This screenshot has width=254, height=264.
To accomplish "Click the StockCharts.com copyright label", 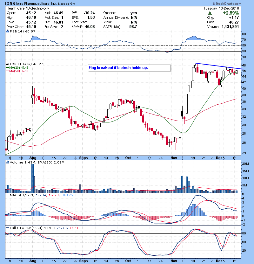I will click(227, 3).
